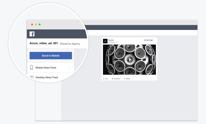Click the Like Page button
The height and width of the screenshot is (124, 206).
pyautogui.click(x=148, y=40)
